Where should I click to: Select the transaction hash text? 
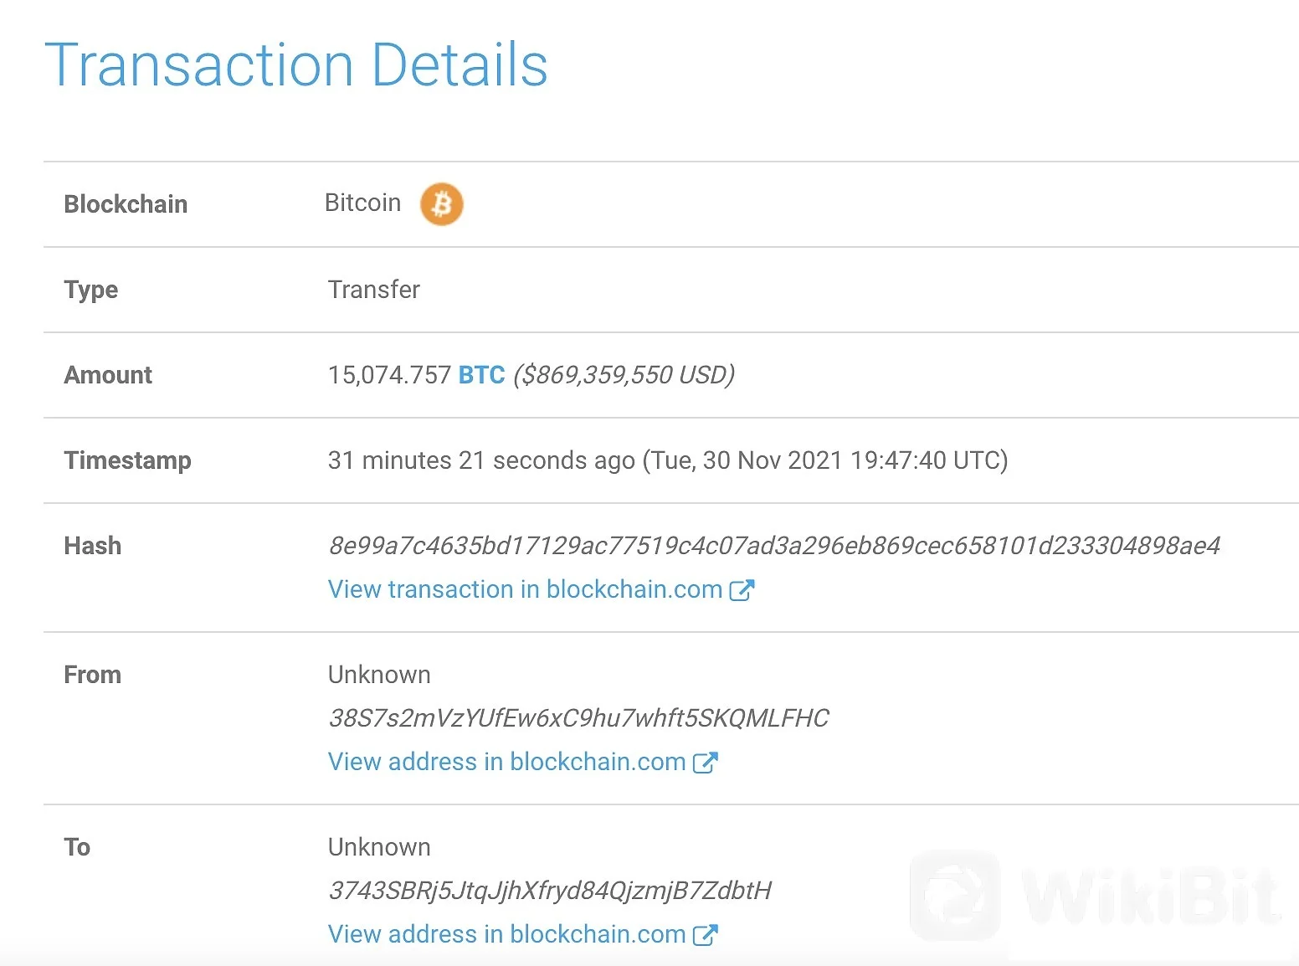774,546
